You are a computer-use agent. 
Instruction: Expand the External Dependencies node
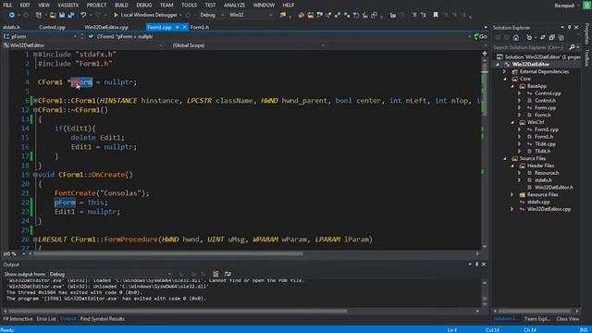click(x=504, y=72)
